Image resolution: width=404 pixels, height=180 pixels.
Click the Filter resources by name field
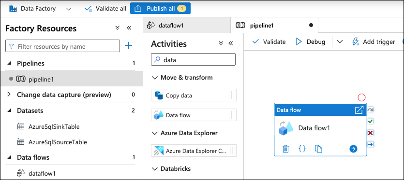[62, 46]
